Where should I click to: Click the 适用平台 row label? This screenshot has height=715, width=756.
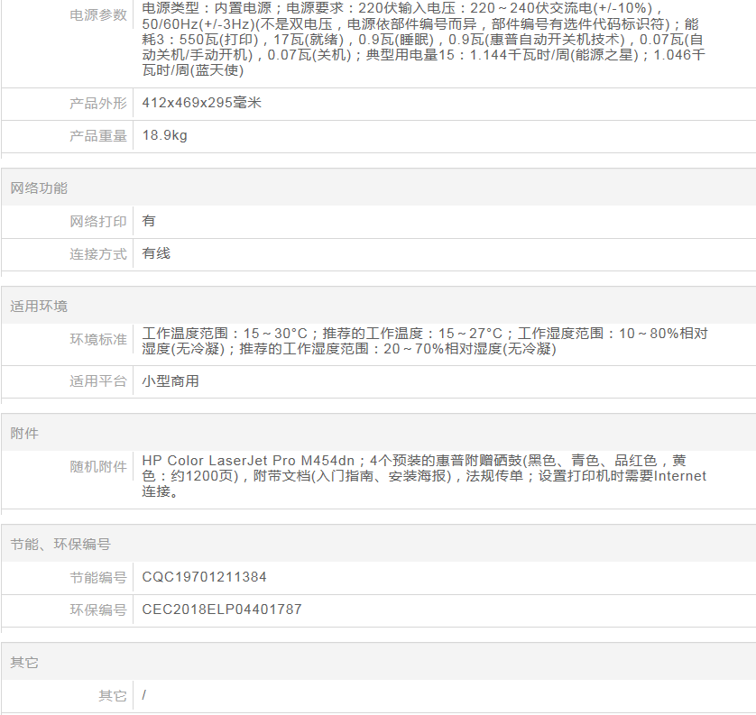point(98,381)
